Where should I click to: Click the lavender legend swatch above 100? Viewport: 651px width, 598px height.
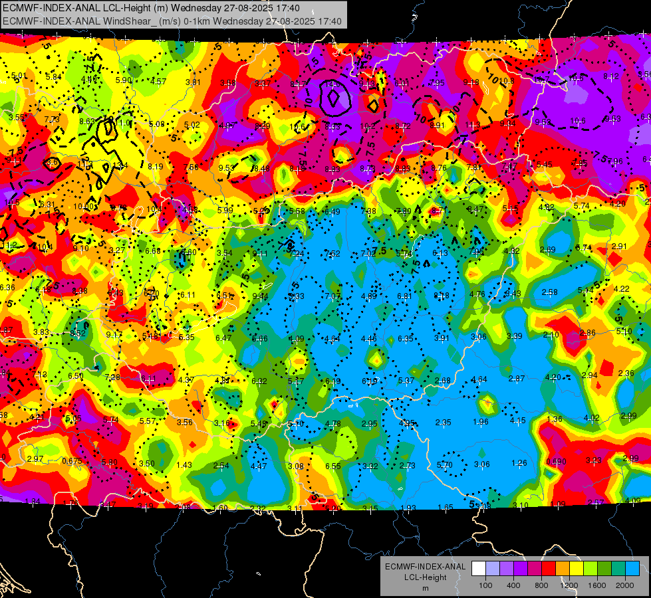click(x=493, y=569)
